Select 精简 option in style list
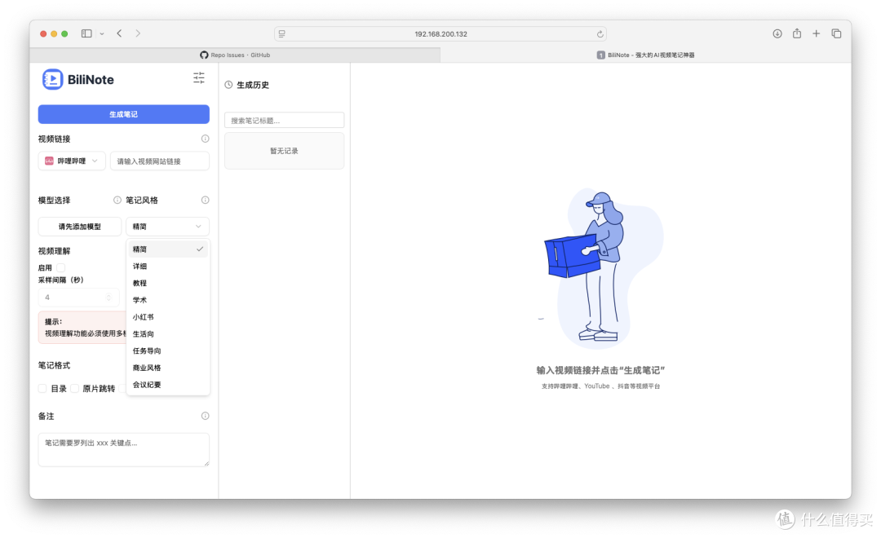Viewport: 881px width, 538px height. click(x=168, y=249)
